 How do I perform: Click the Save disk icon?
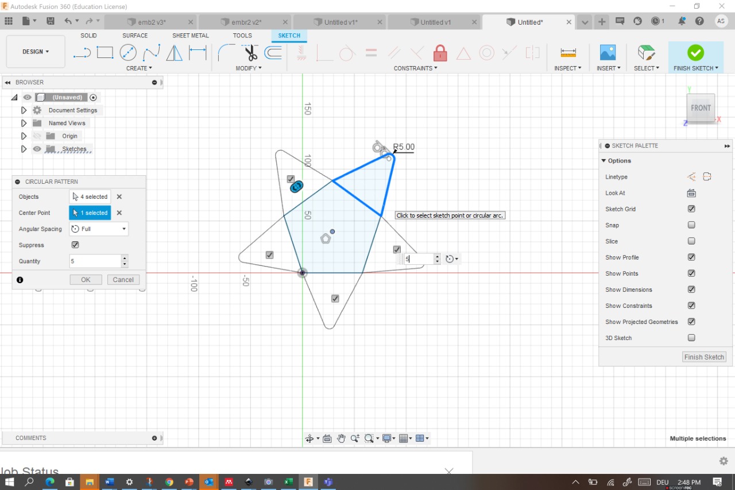click(x=51, y=21)
